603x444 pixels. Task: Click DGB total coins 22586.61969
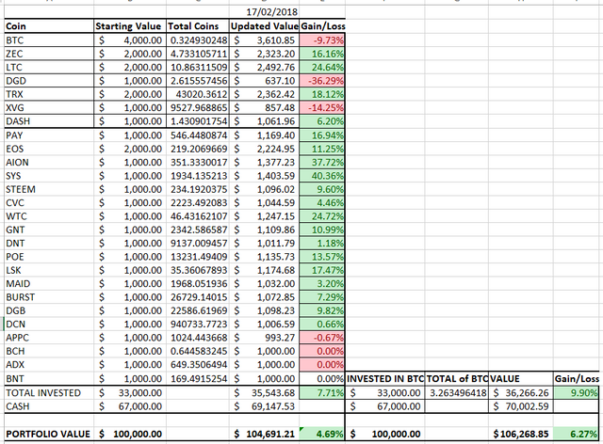[198, 310]
